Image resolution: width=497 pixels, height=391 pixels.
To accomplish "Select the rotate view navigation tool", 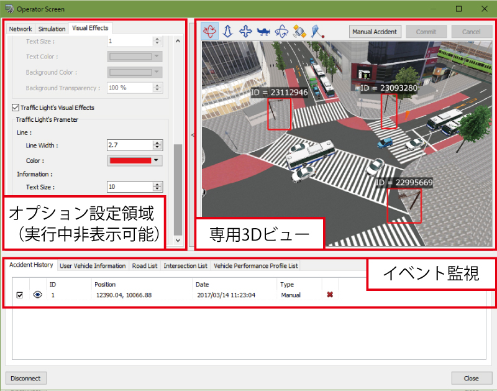I will pyautogui.click(x=210, y=31).
